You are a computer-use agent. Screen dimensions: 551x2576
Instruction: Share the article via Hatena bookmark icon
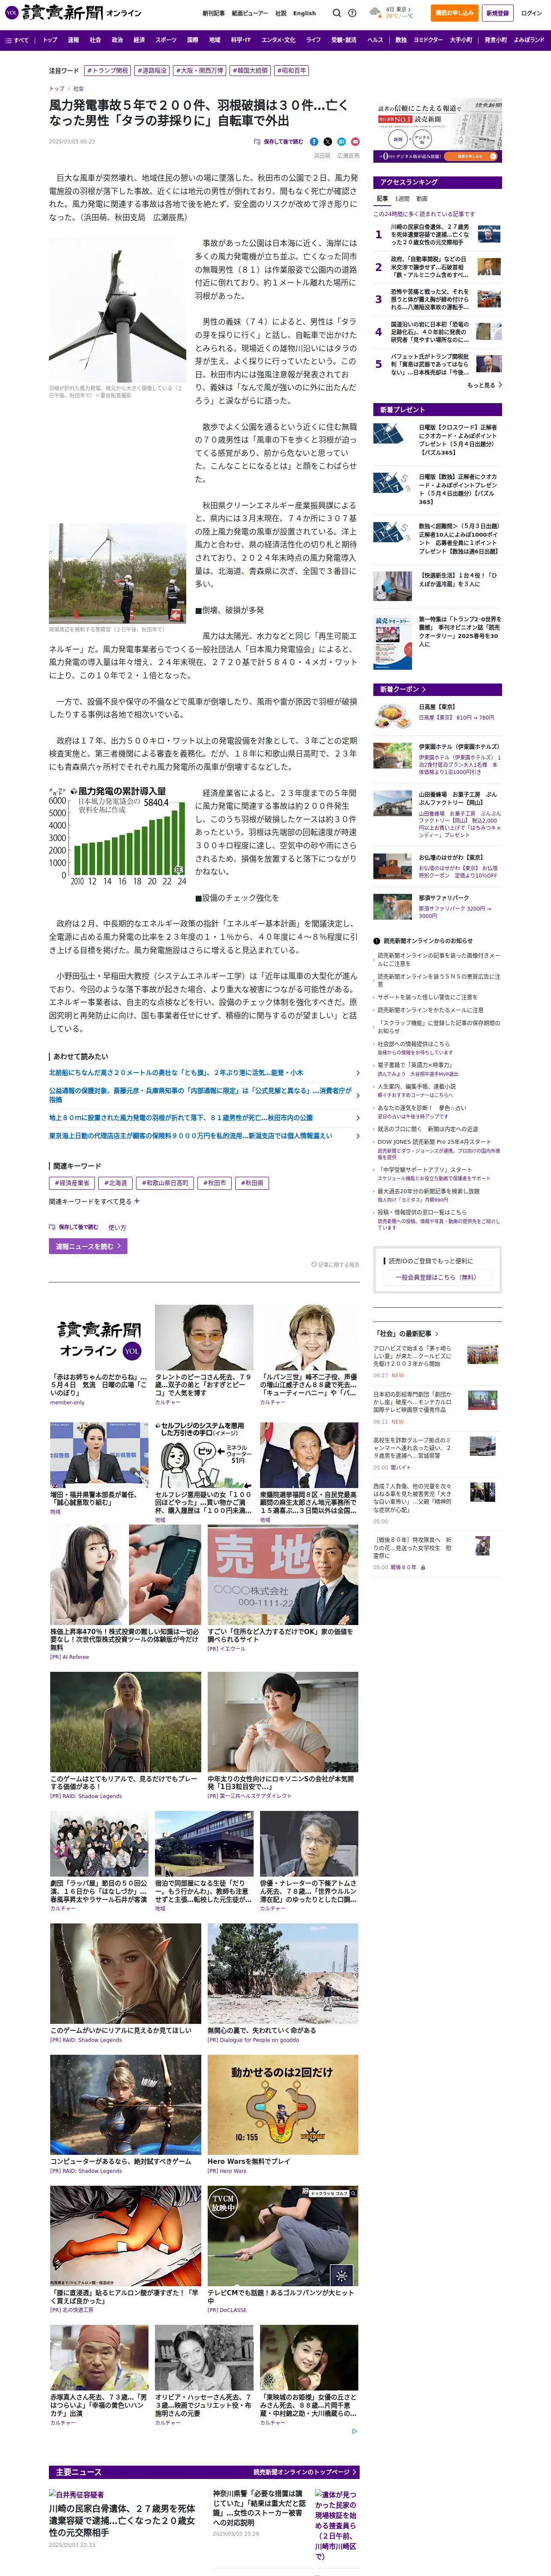(341, 142)
